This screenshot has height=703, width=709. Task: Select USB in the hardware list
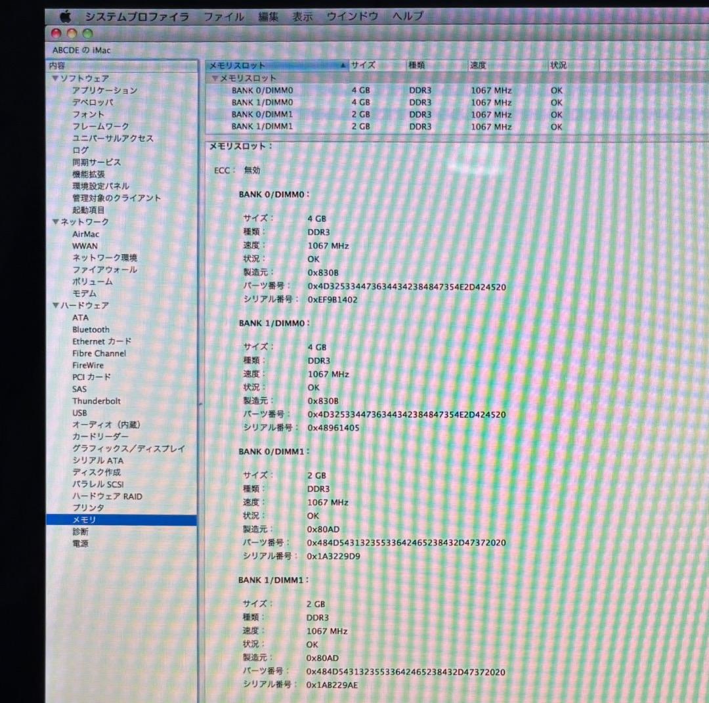79,413
